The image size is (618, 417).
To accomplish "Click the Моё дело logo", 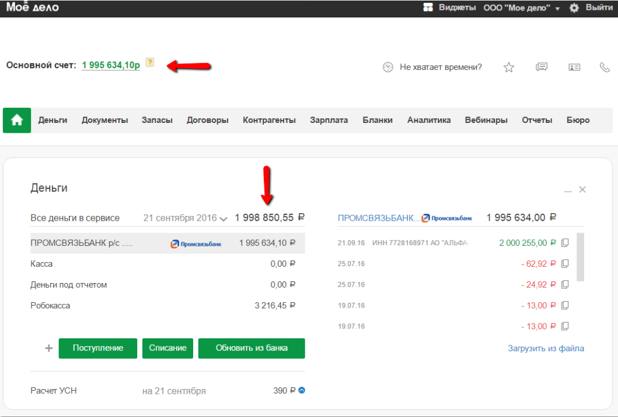I will click(32, 7).
